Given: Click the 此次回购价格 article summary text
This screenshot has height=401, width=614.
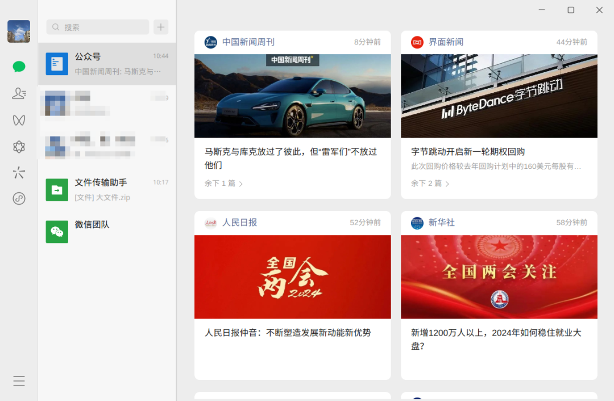Looking at the screenshot, I should point(496,167).
